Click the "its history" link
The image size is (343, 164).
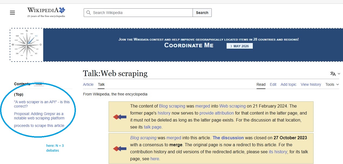(278, 152)
